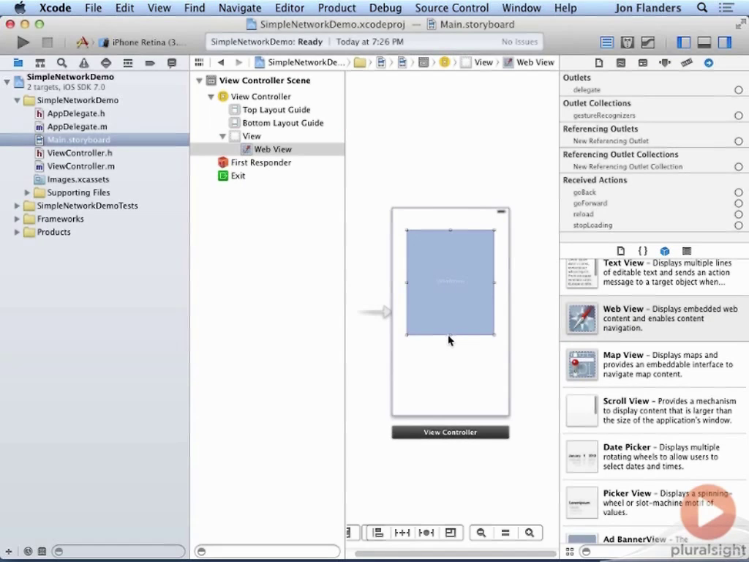
Task: Zoom in the storyboard canvas
Action: 530,533
